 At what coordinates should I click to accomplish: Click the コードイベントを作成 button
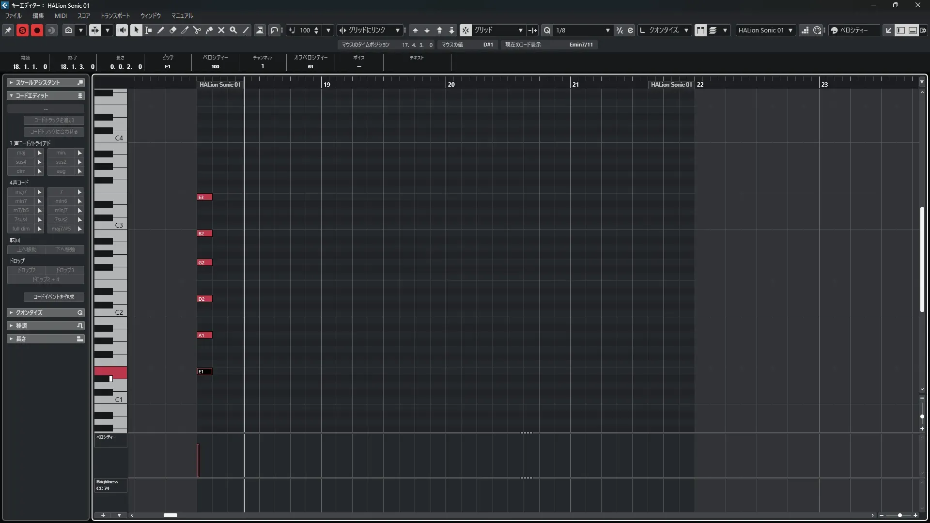[54, 297]
